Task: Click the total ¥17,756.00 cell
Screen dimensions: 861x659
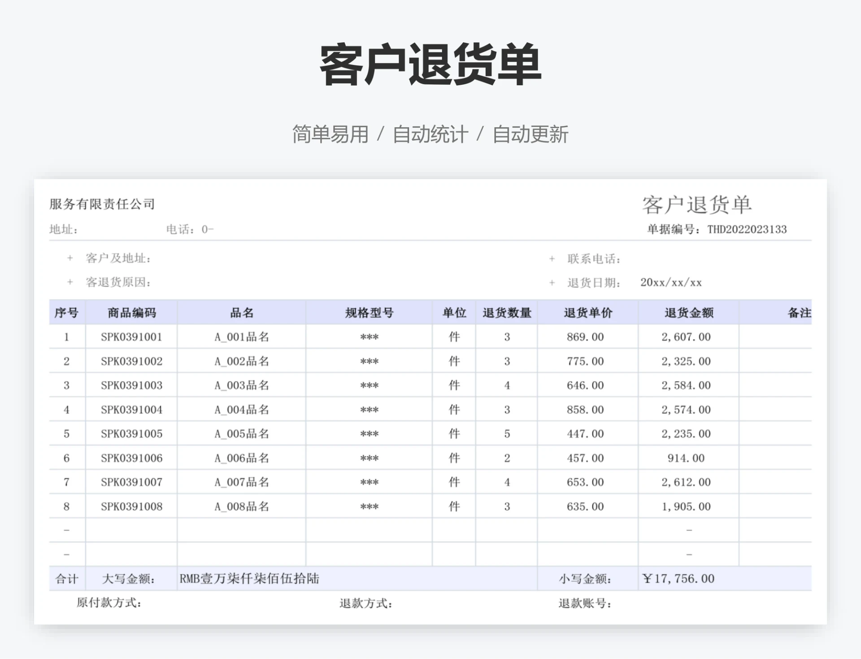Action: tap(678, 579)
